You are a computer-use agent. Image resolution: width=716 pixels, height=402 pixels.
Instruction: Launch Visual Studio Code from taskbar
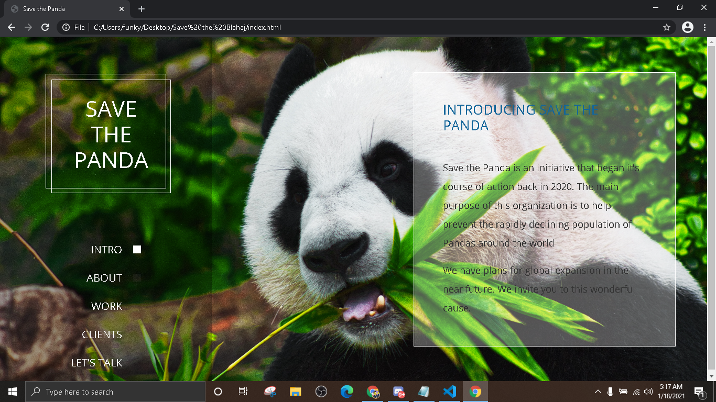tap(449, 392)
